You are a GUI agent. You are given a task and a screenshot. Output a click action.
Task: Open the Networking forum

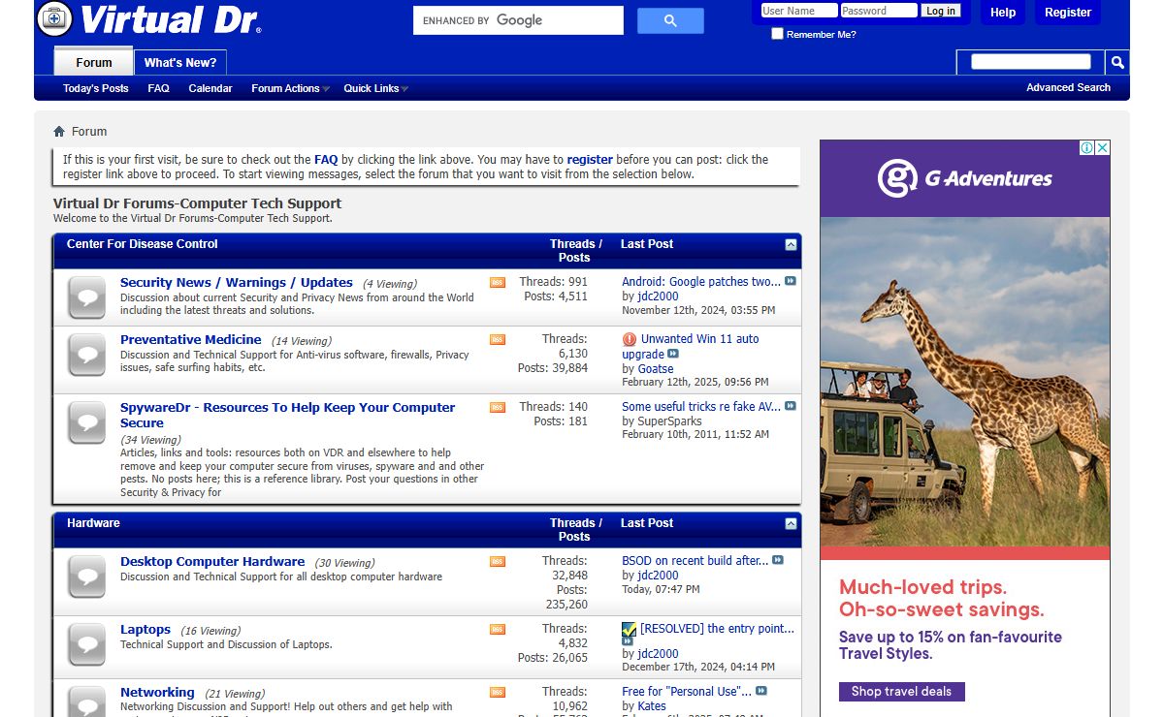(x=157, y=693)
